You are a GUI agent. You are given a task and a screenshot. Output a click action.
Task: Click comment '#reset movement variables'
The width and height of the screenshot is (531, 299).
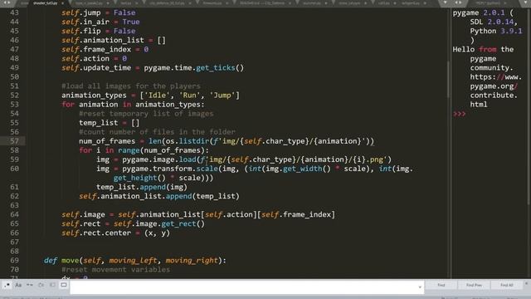(116, 269)
